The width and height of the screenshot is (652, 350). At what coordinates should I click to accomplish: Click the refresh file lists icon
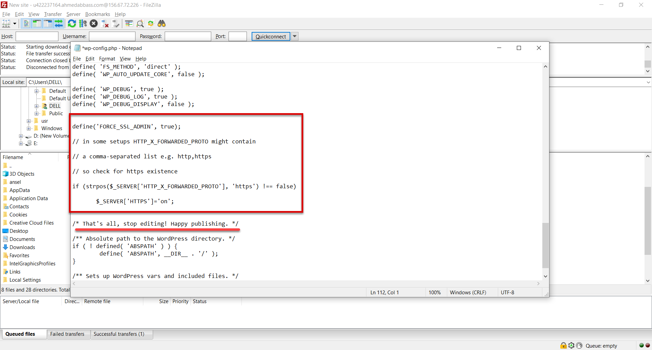(x=72, y=24)
